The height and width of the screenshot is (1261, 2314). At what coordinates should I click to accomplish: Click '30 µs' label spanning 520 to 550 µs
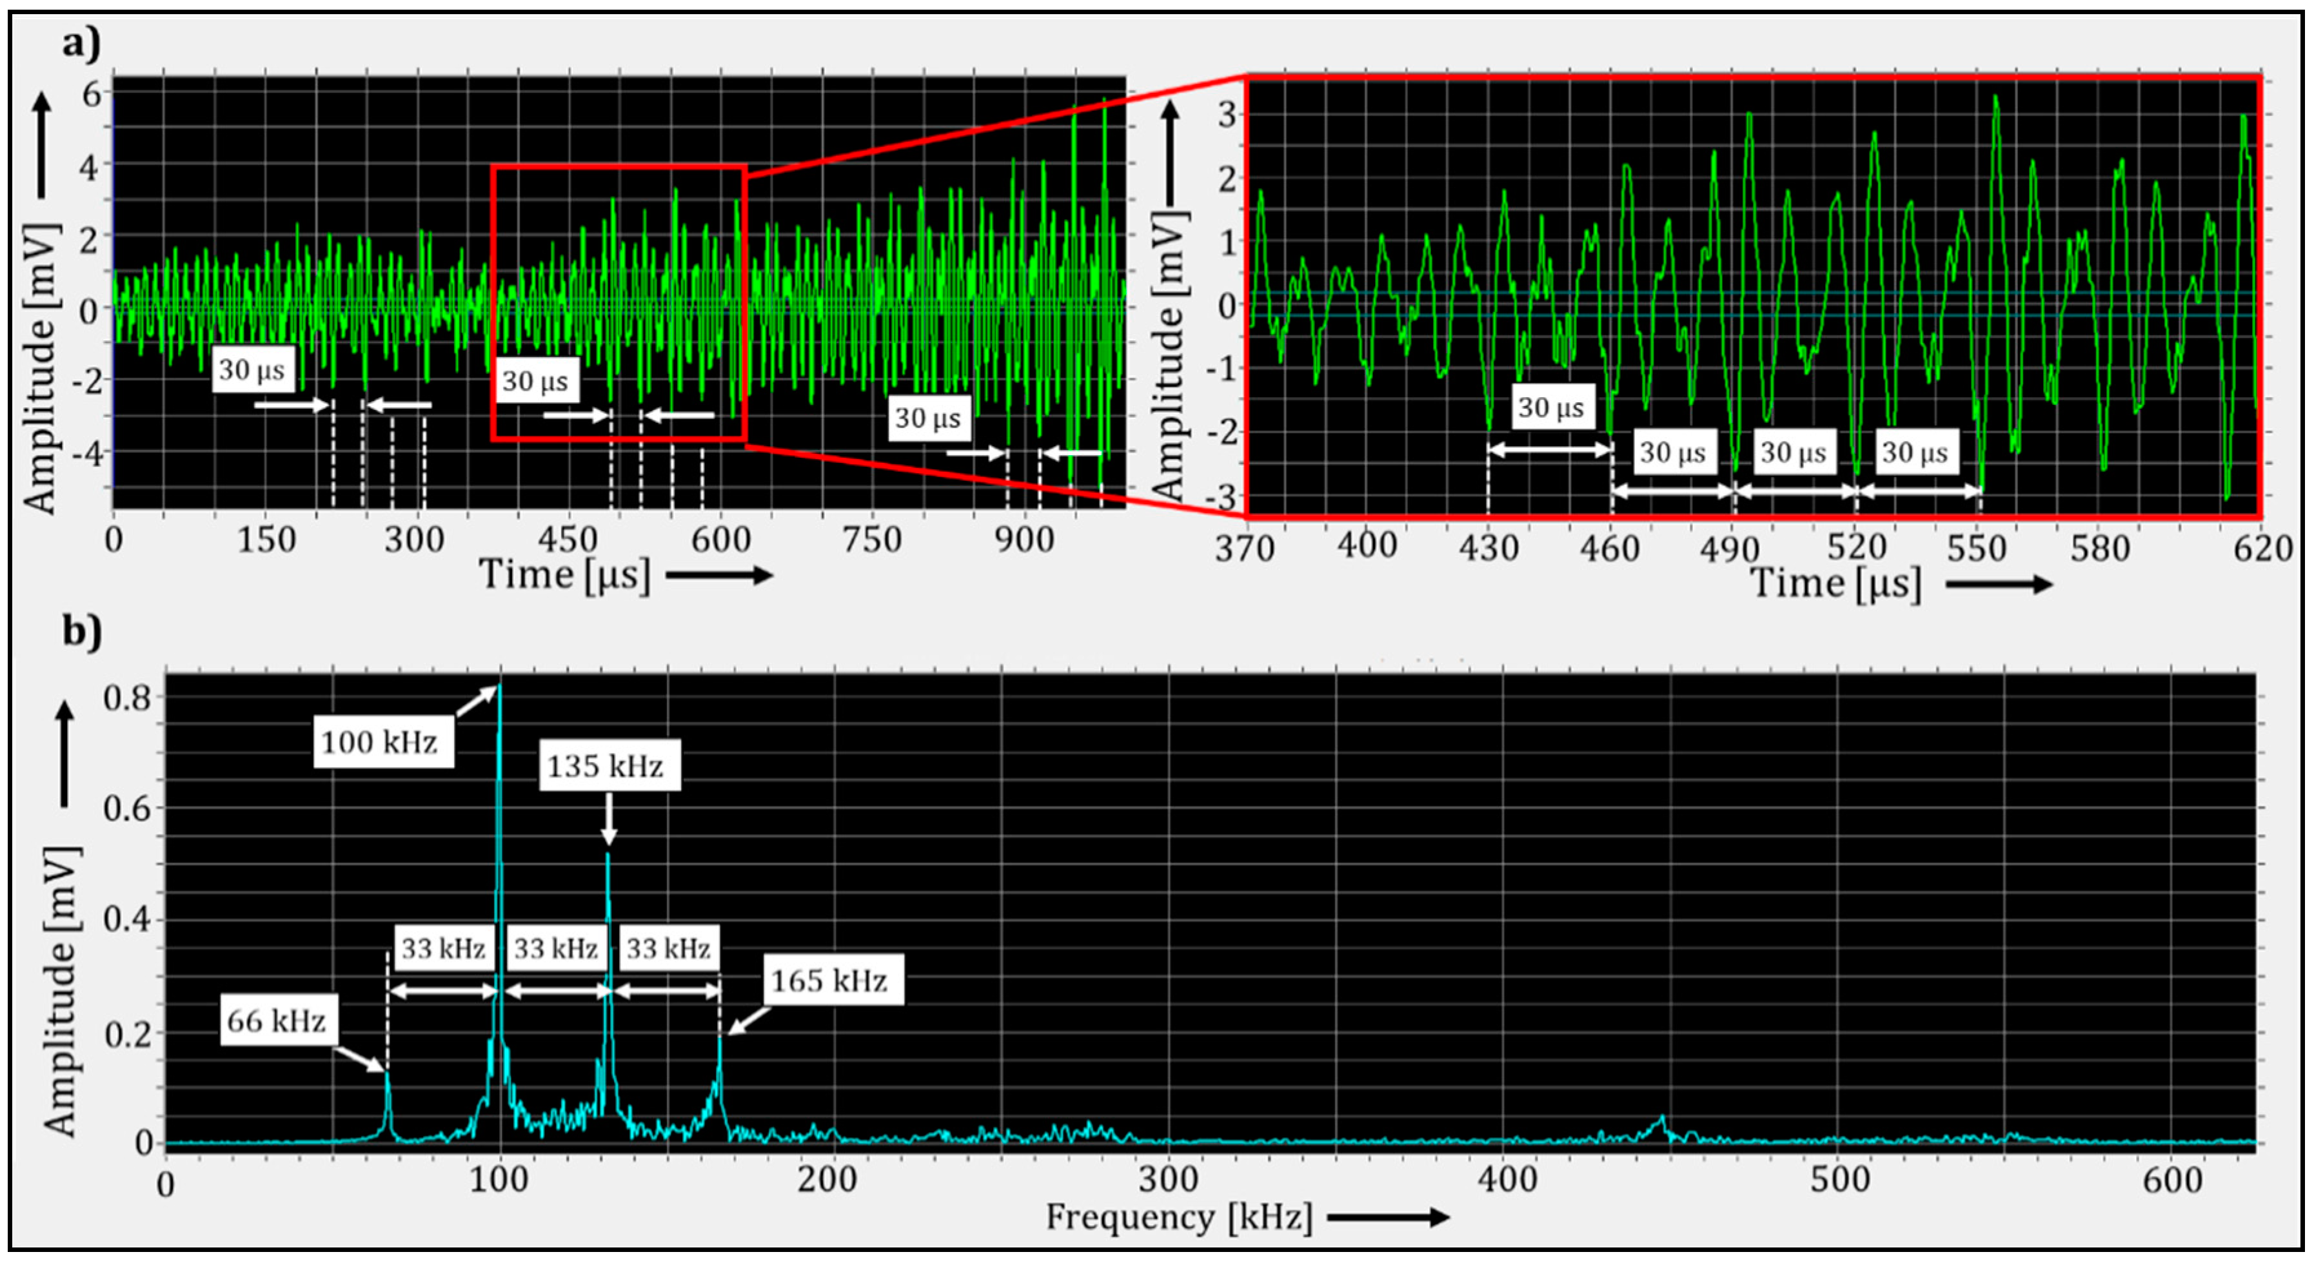tap(1917, 452)
